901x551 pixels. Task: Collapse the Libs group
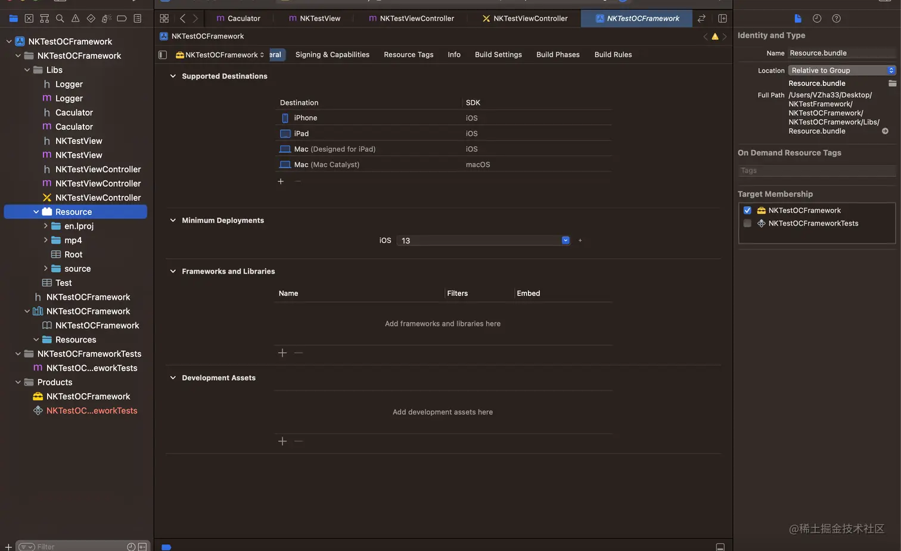click(x=27, y=70)
